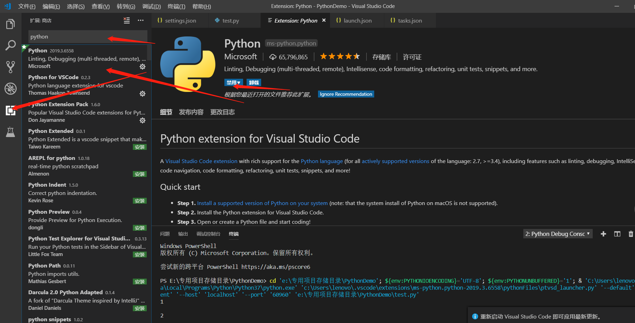635x323 pixels.
Task: Close the Extension: Python tab
Action: [324, 20]
